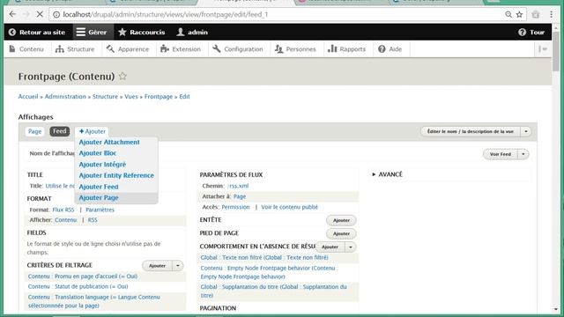The image size is (564, 317).
Task: Click the Accès Permission link
Action: point(235,207)
